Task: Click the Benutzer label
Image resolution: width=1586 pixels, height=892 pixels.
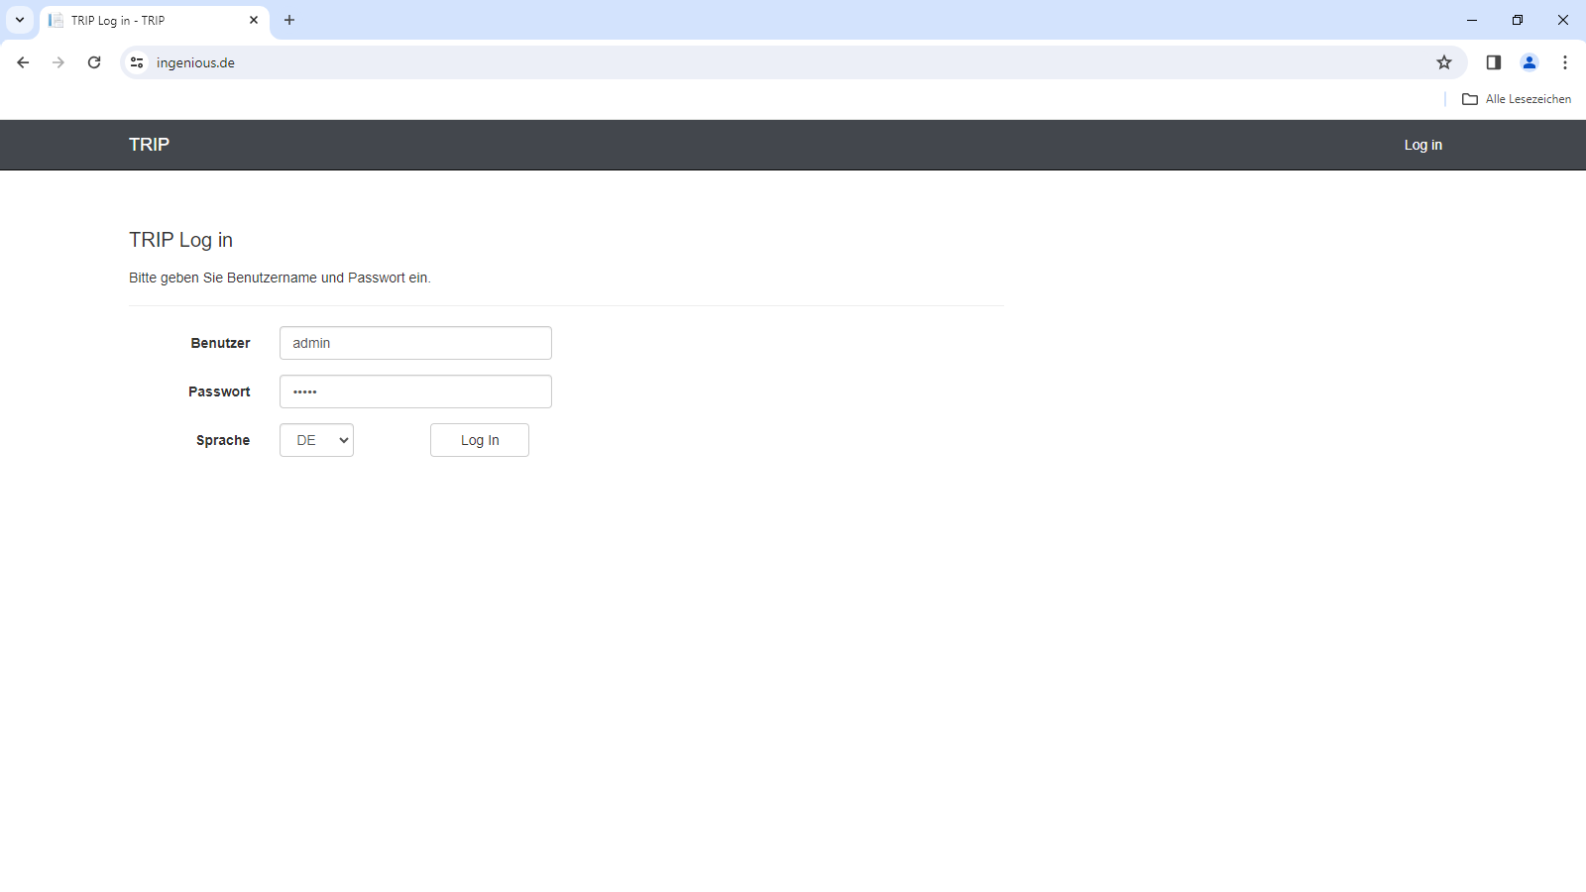Action: tap(220, 343)
